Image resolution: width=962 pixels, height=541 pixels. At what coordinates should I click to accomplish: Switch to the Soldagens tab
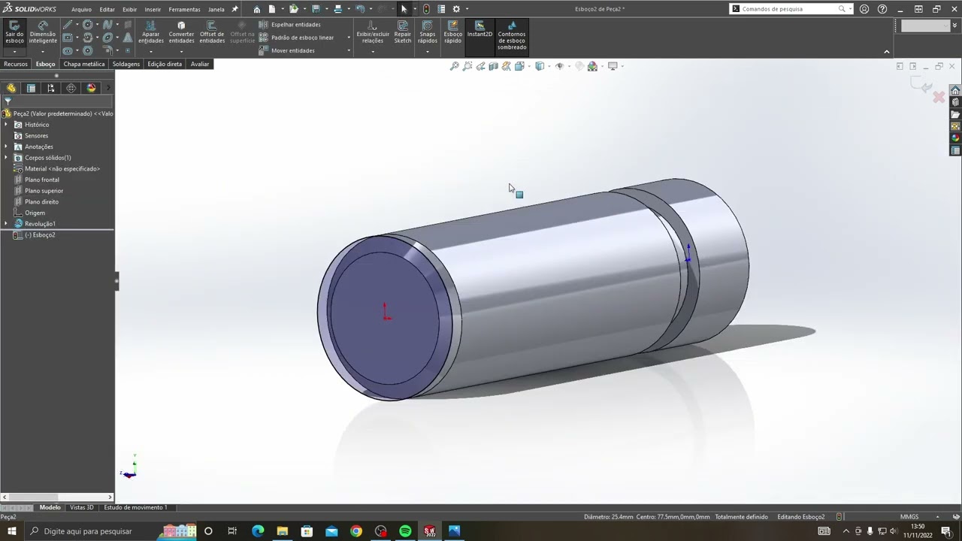126,64
